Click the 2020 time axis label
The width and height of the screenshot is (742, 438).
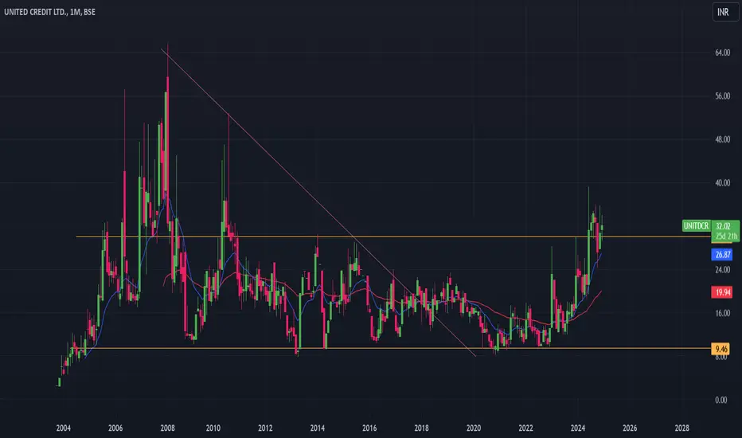point(474,428)
